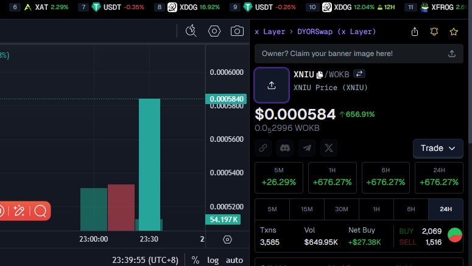Open XDOG trending ticker item 10

351,7
